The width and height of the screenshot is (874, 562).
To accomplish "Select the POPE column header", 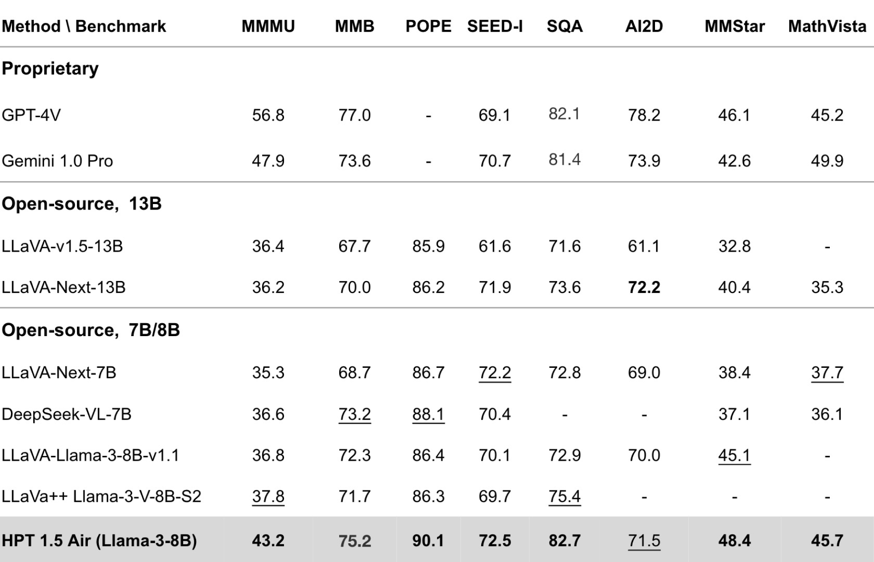I will tap(428, 26).
